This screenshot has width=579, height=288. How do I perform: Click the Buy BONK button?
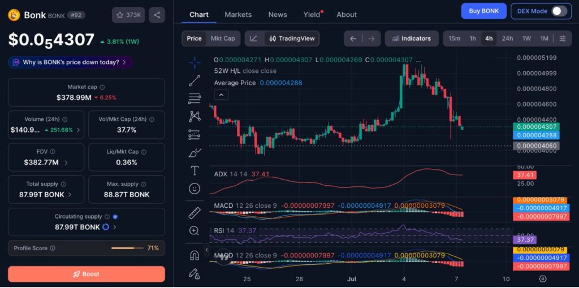coord(484,11)
